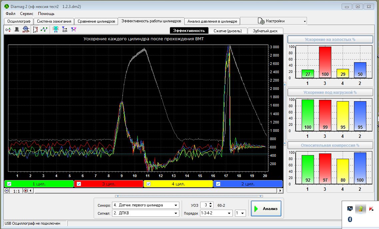Click the RPM magnifier search icon

(x=26, y=29)
